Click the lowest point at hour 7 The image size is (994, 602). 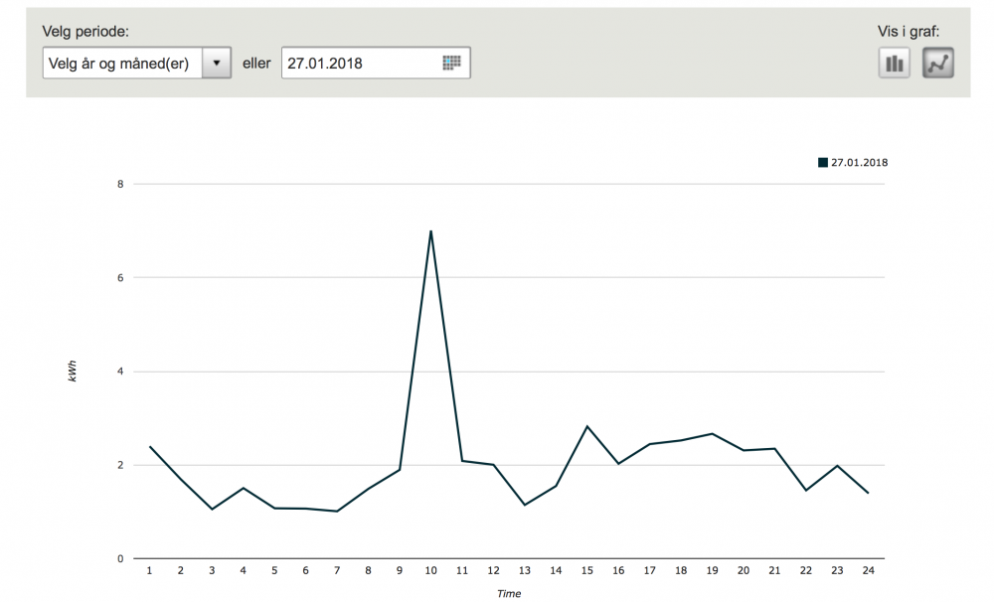[337, 512]
